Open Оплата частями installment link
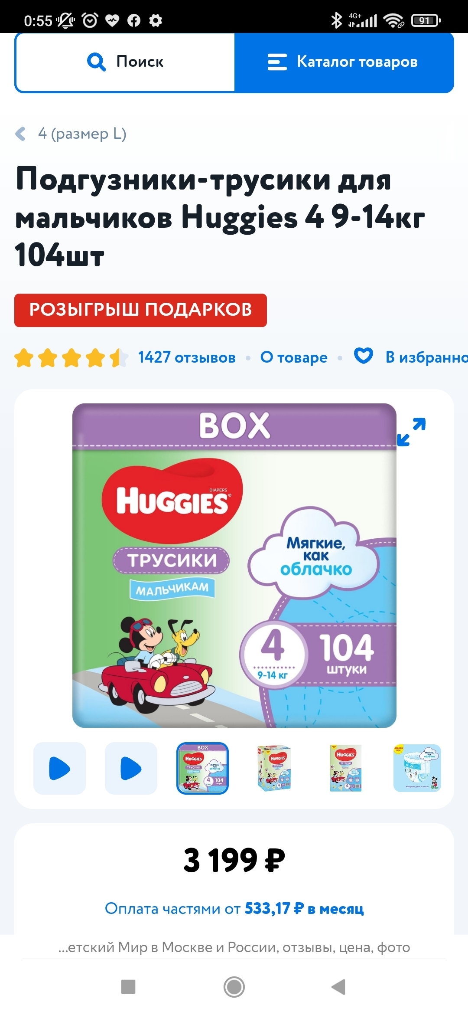The width and height of the screenshot is (468, 1015). [234, 908]
